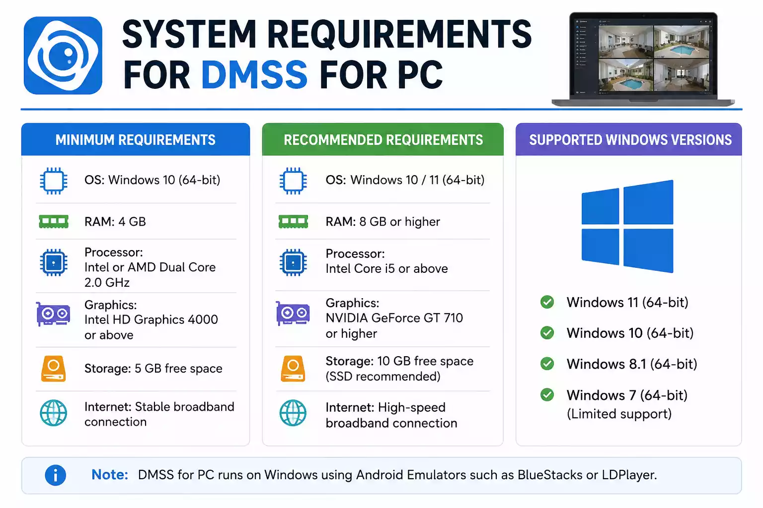Click the OS chip icon under Minimum Requirements

click(x=54, y=181)
